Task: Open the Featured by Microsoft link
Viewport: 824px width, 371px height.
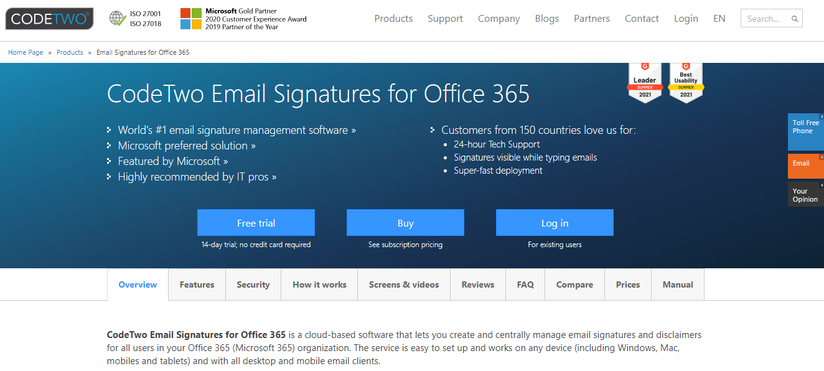Action: pos(173,161)
